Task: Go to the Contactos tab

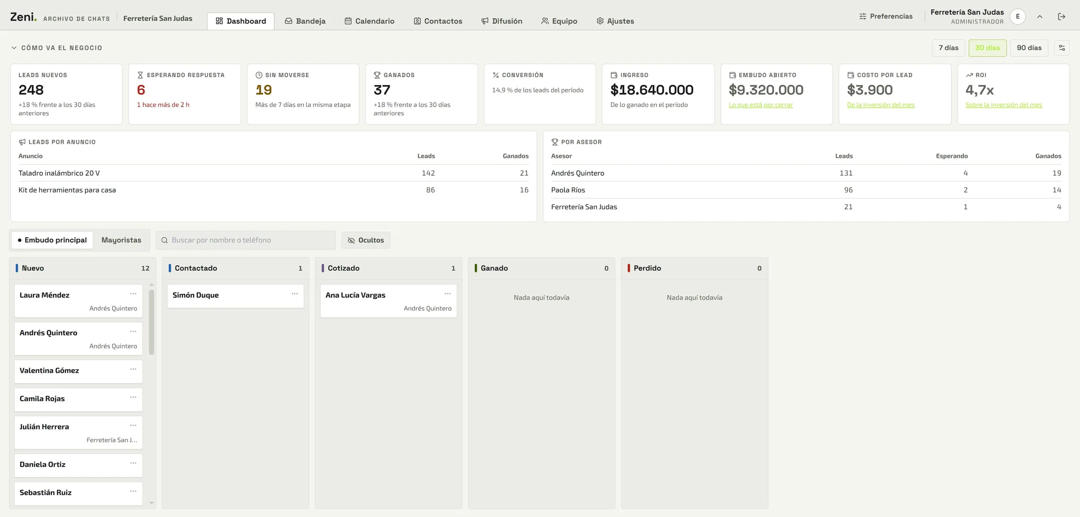Action: pos(438,21)
